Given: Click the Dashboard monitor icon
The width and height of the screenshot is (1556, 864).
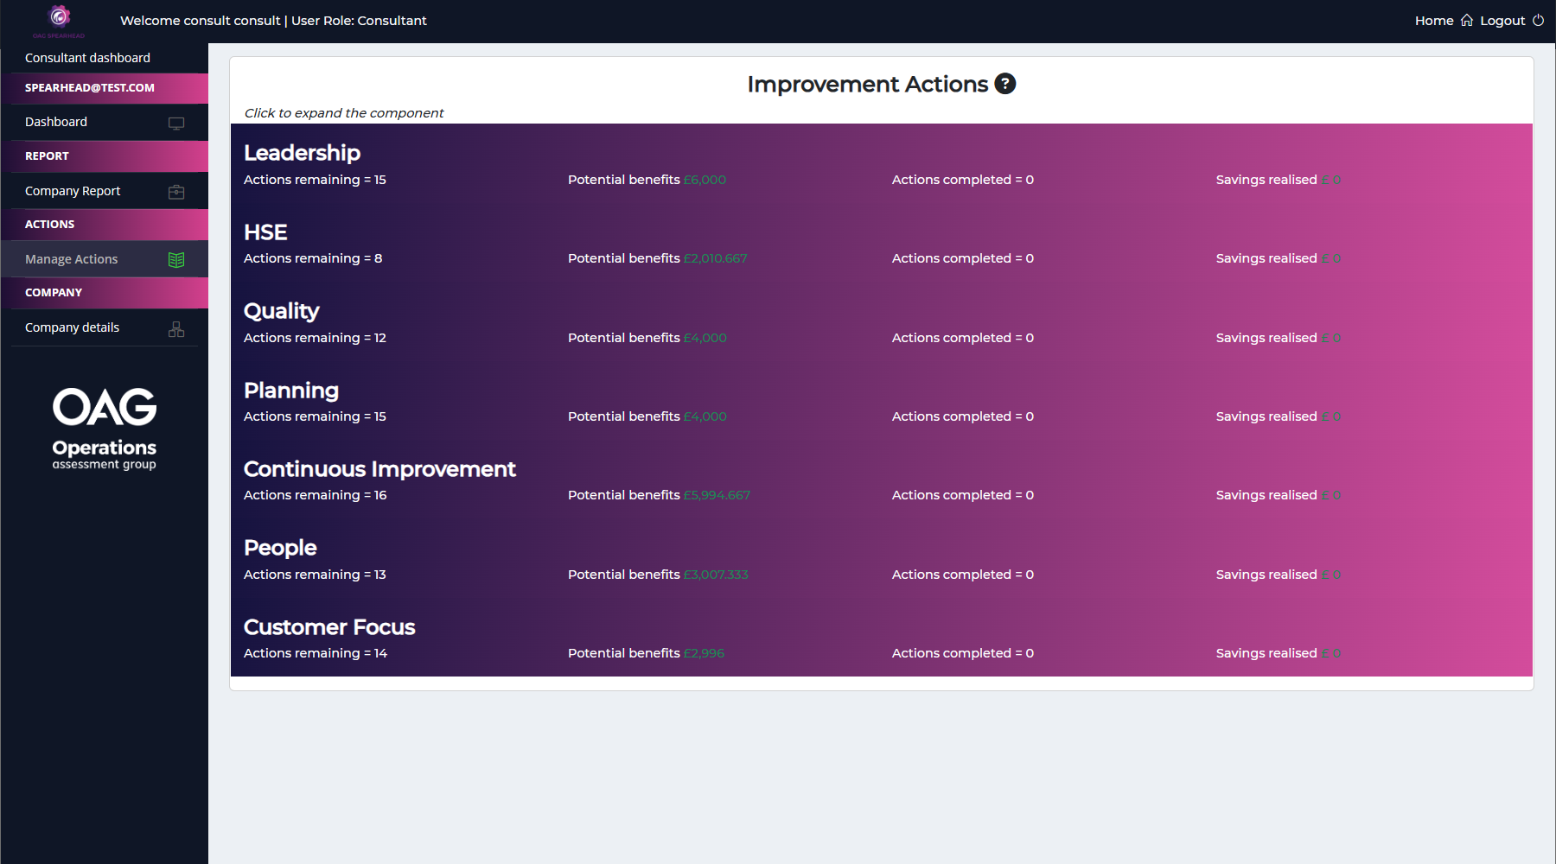Looking at the screenshot, I should tap(176, 123).
